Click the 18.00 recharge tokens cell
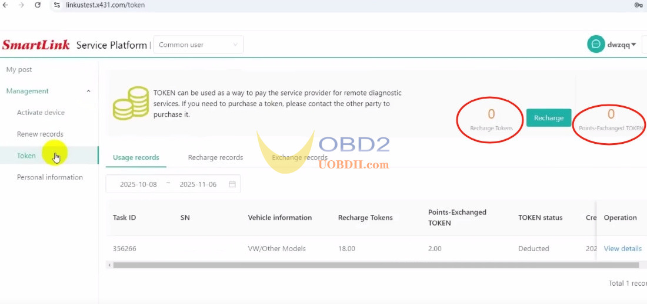 346,248
